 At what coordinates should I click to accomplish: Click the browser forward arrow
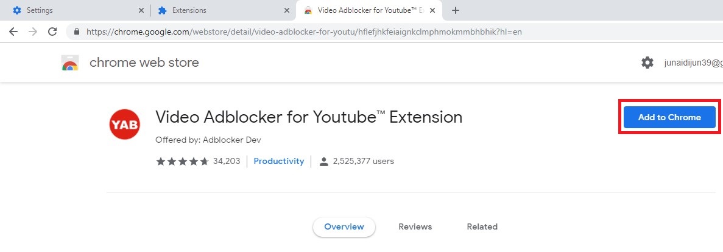pyautogui.click(x=33, y=32)
